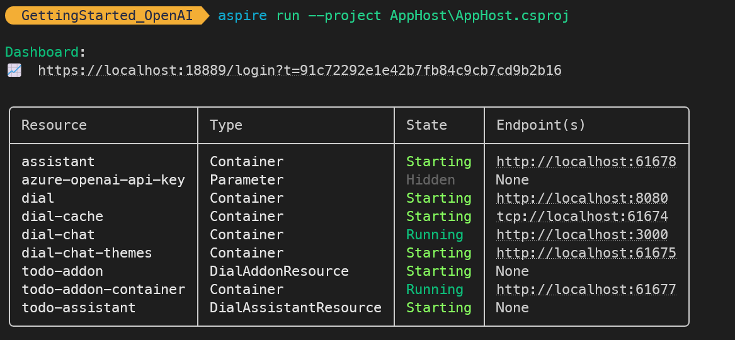
Task: Open the todo-addon-container endpoint localhost:61677
Action: pyautogui.click(x=586, y=290)
